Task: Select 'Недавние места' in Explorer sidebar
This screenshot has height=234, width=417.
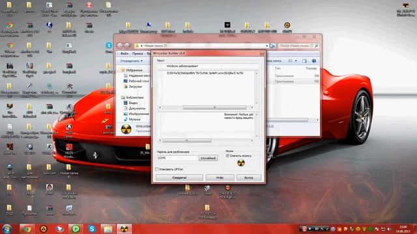Action: point(136,75)
